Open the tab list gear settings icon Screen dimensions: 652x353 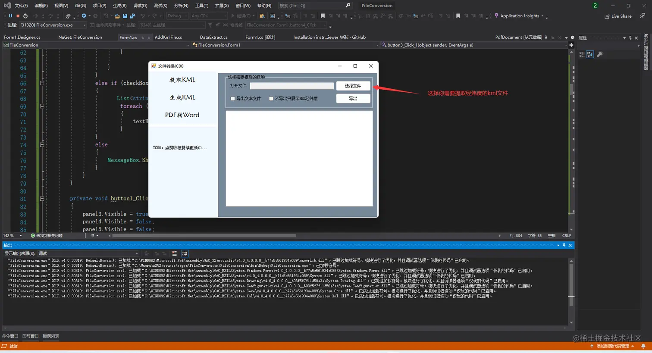(x=573, y=37)
